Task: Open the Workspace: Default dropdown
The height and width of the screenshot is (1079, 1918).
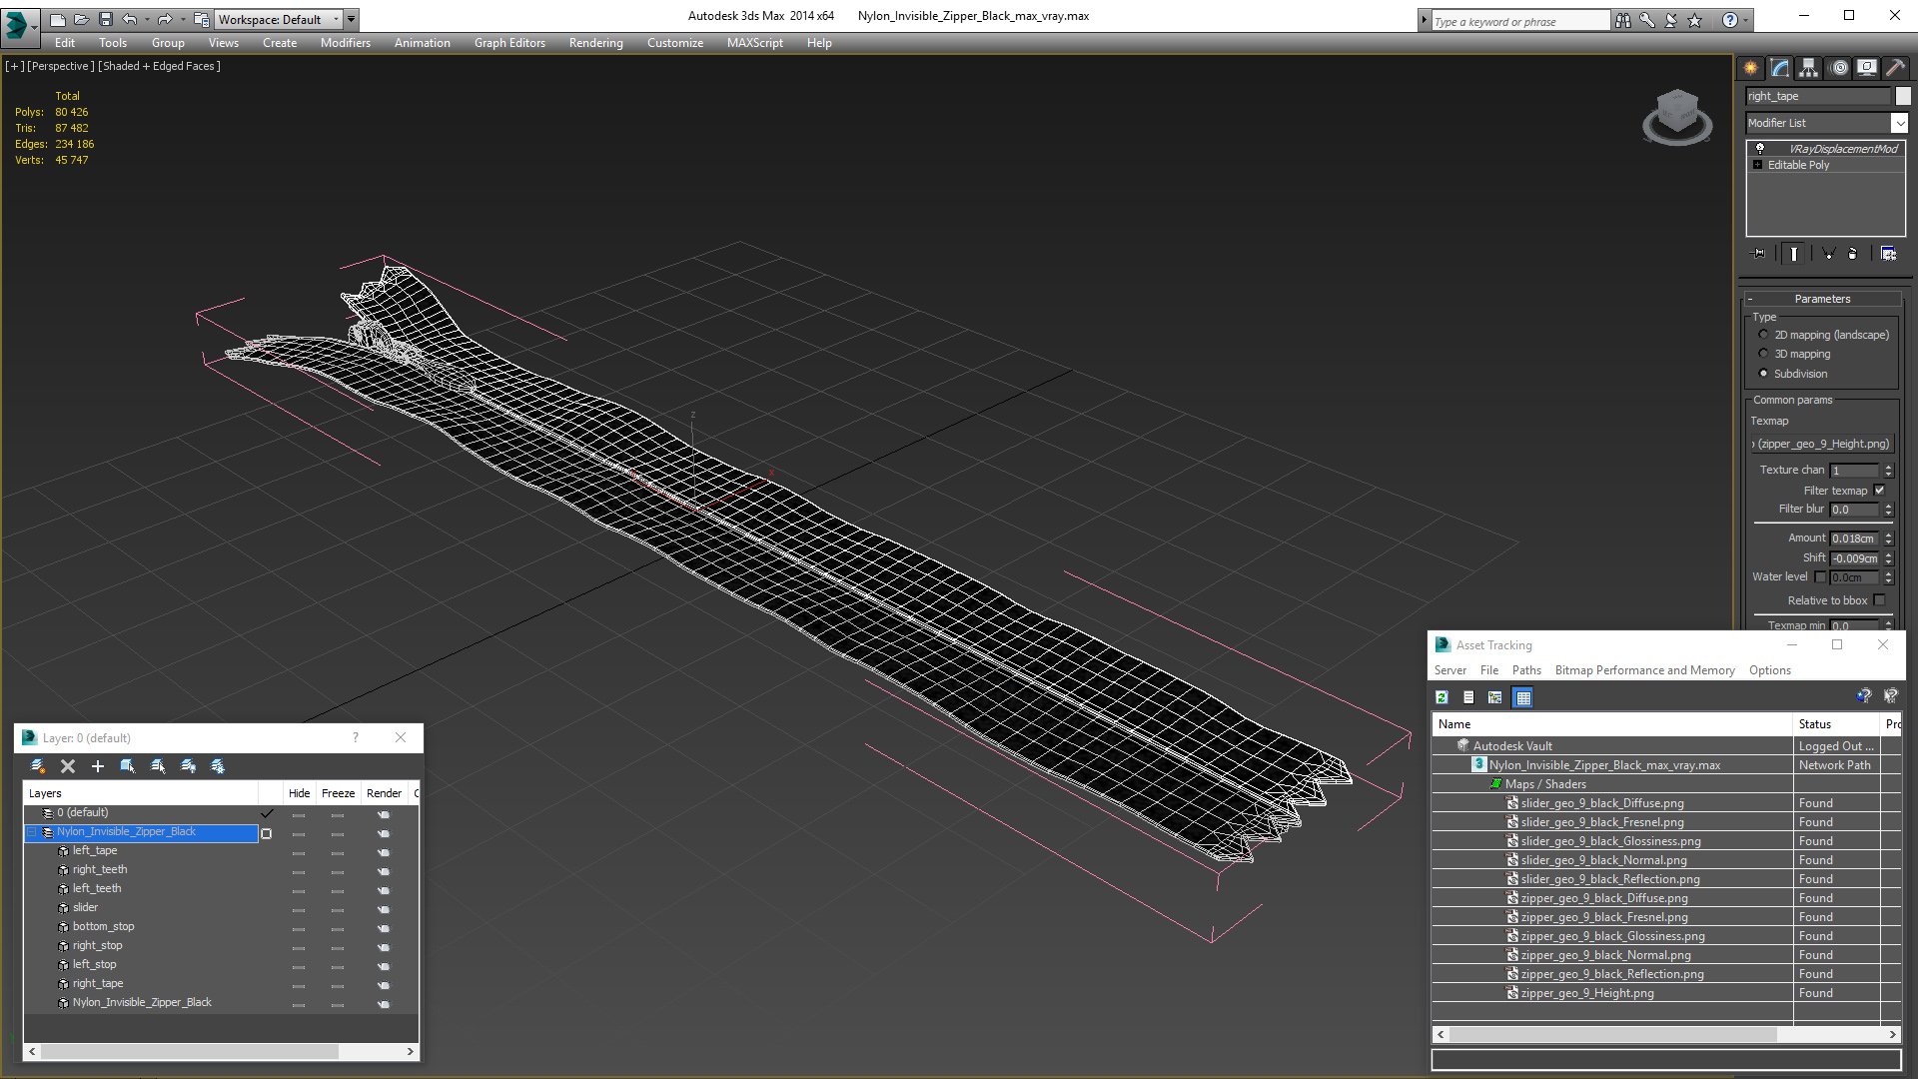Action: coord(279,19)
